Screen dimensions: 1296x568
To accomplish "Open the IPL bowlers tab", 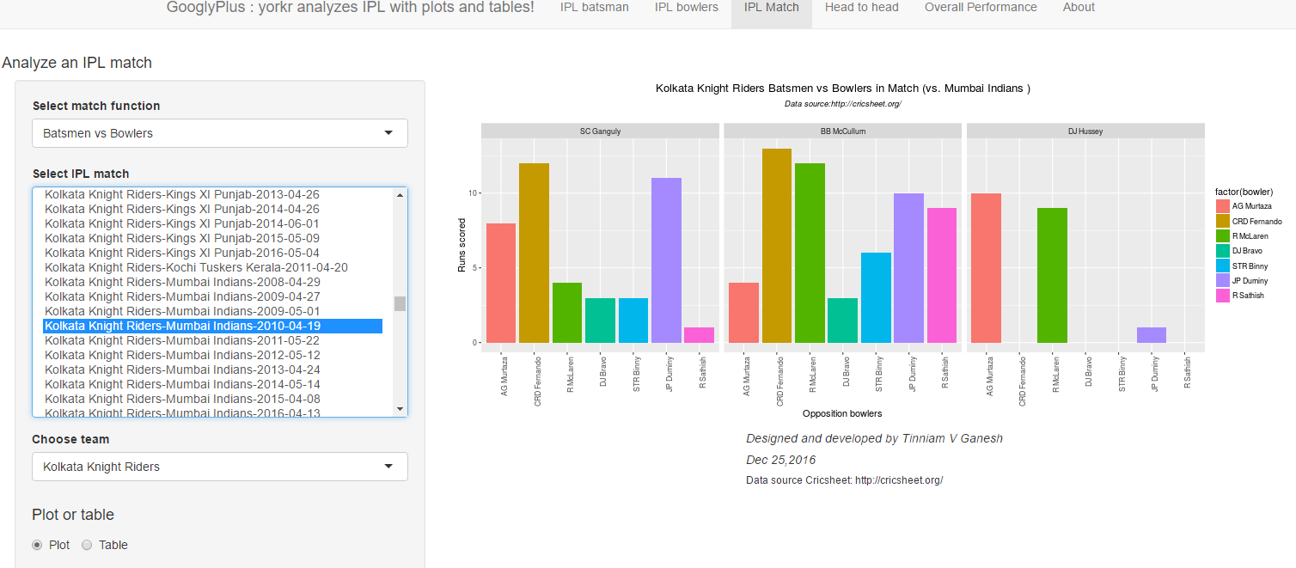I will pos(686,8).
